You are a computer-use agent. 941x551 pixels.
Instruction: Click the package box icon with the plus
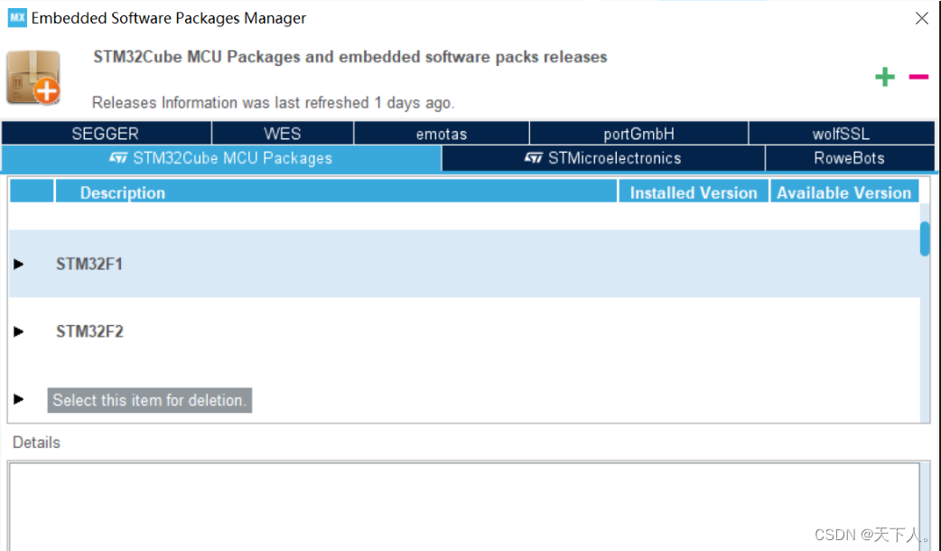click(x=33, y=78)
